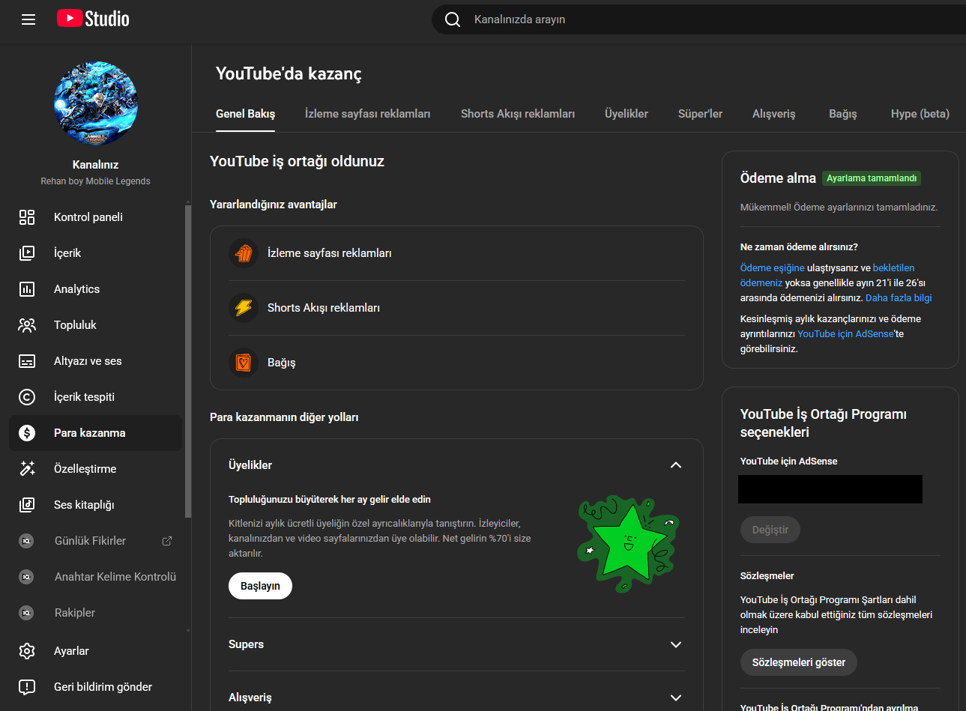
Task: Click the Günlük Fikirler IQ icon
Action: (27, 541)
